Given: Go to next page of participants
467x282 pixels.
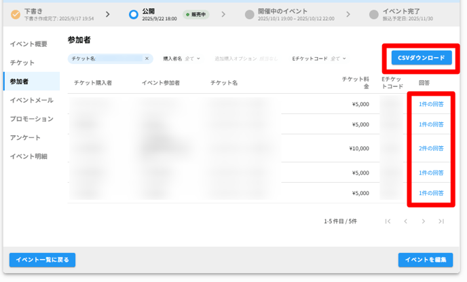Looking at the screenshot, I should coord(424,222).
